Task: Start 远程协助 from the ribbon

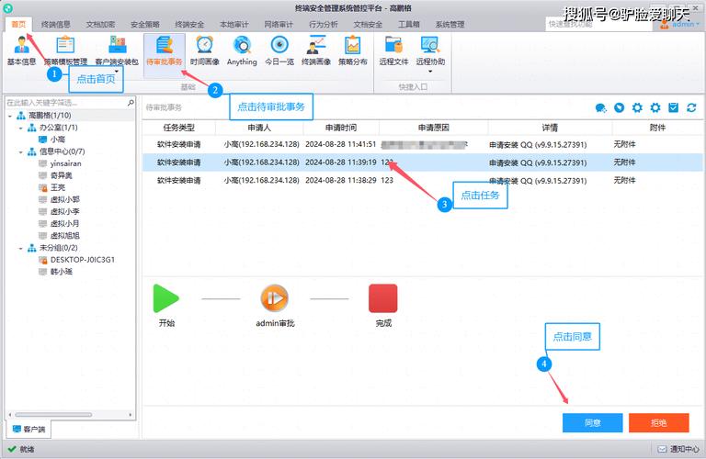Action: [x=430, y=50]
